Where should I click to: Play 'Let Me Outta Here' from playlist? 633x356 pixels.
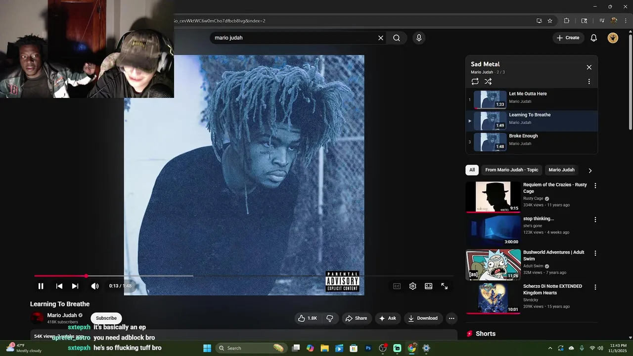[x=532, y=99]
